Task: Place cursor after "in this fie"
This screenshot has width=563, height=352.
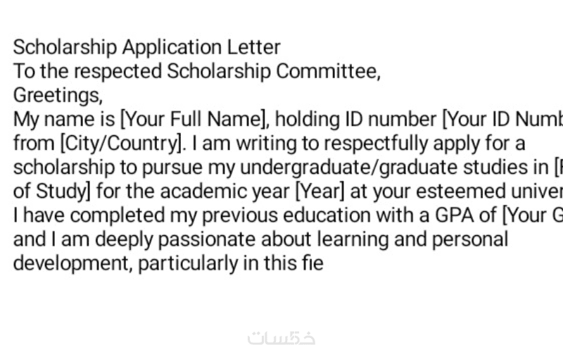Action: coord(324,263)
